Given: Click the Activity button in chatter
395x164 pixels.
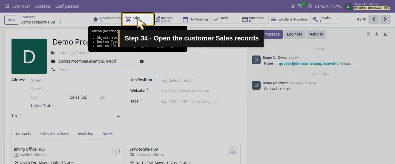Looking at the screenshot, I should (316, 34).
